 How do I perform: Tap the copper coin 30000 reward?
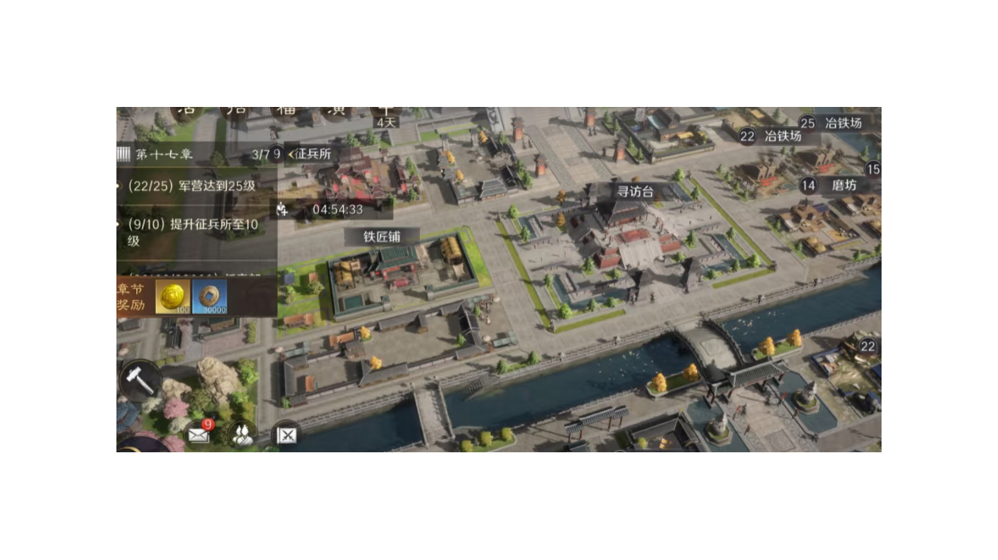(x=210, y=297)
